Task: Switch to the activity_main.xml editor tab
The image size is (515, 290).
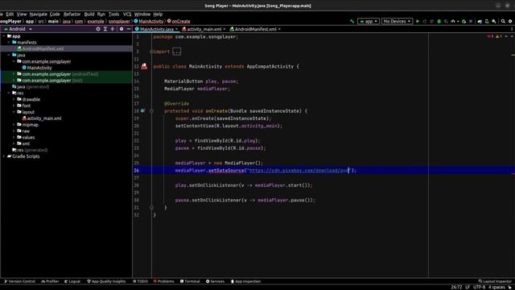Action: tap(204, 29)
